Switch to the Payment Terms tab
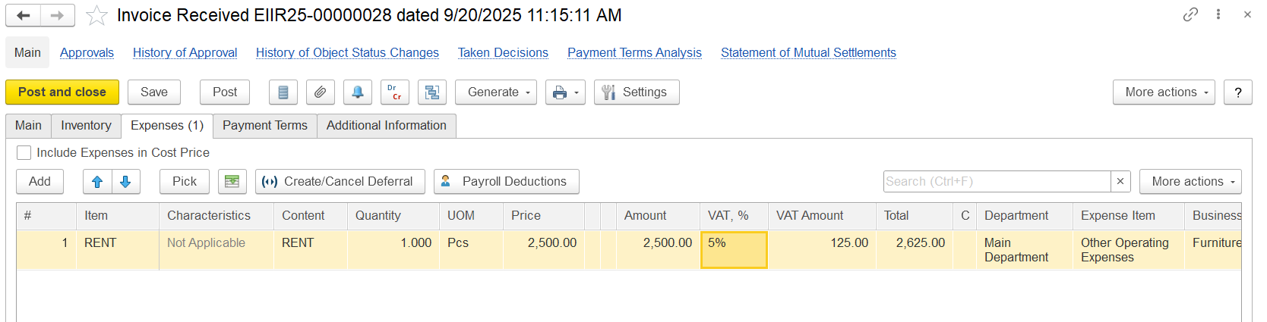 tap(264, 126)
